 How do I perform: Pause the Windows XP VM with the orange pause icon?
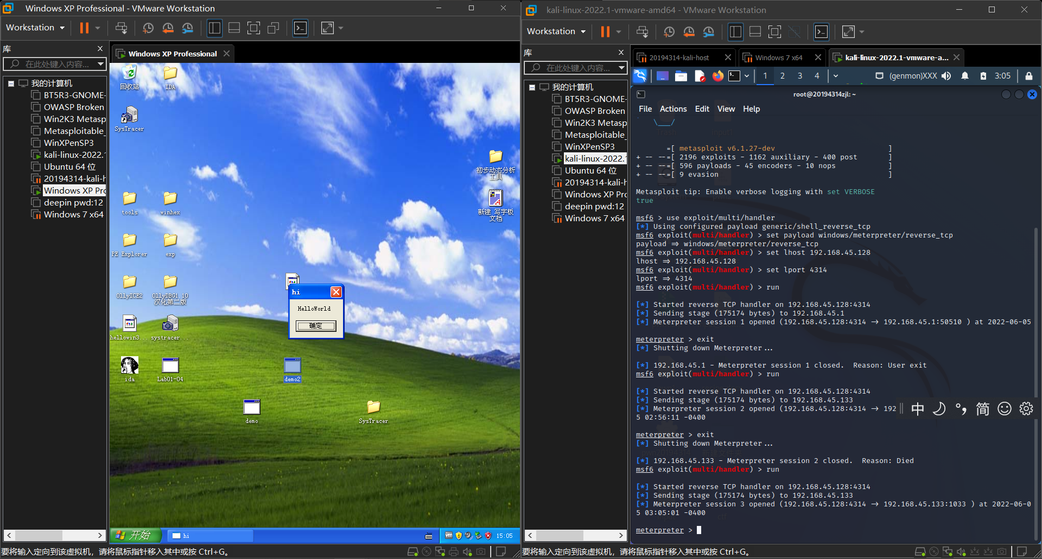[x=84, y=28]
